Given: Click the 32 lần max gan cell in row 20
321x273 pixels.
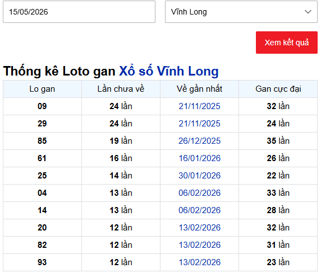Looking at the screenshot, I should click(278, 228).
